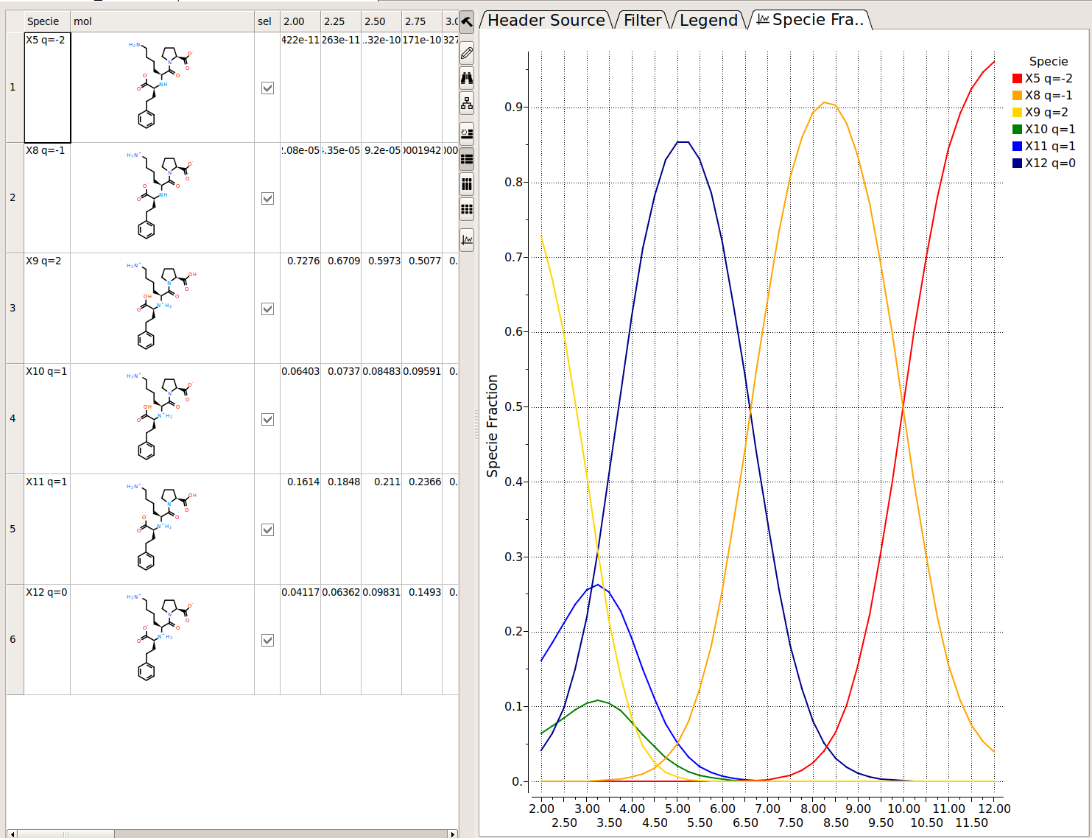Viewport: 1092px width, 838px height.
Task: Click the Specie column header
Action: click(x=47, y=21)
